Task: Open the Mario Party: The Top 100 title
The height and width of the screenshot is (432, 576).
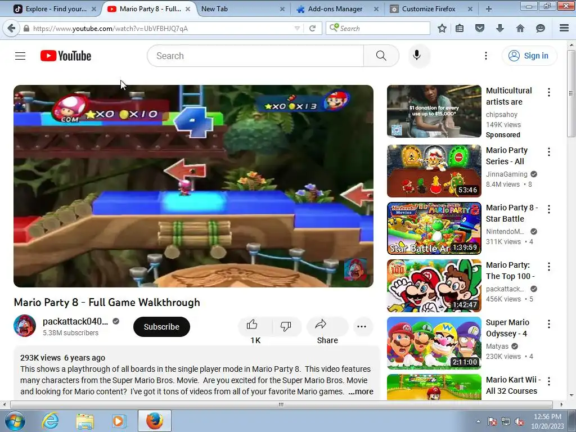Action: (x=510, y=271)
